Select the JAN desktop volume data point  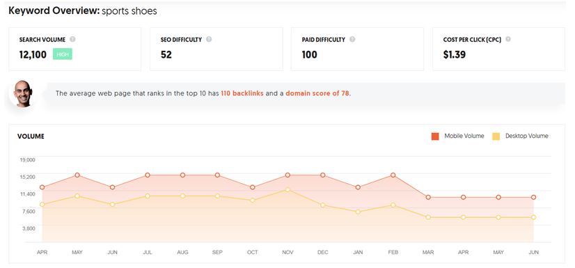358,212
